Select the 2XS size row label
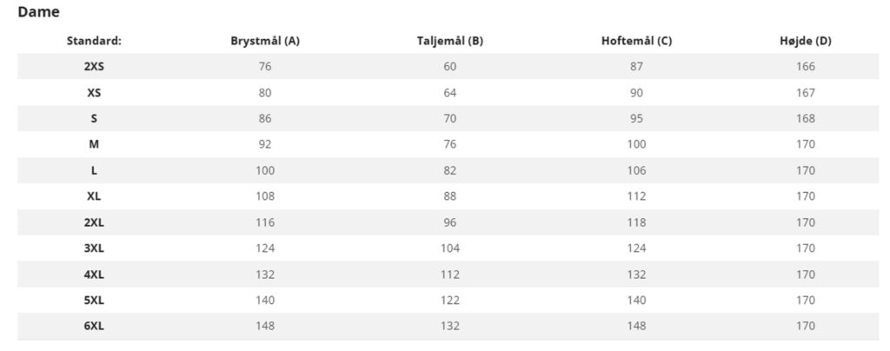The height and width of the screenshot is (351, 890). coord(94,66)
